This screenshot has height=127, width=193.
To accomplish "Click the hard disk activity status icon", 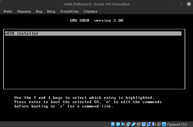I will point(113,124).
